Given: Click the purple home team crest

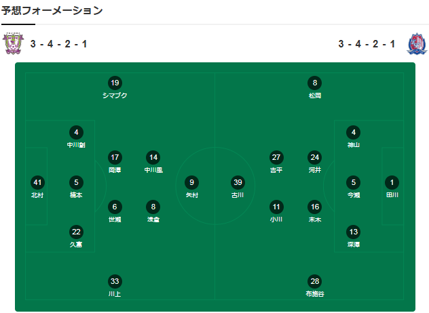Looking at the screenshot, I should [12, 44].
